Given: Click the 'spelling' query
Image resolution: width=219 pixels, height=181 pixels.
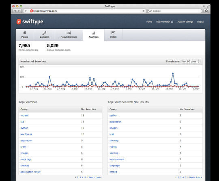Looking at the screenshot, I should (114, 153).
